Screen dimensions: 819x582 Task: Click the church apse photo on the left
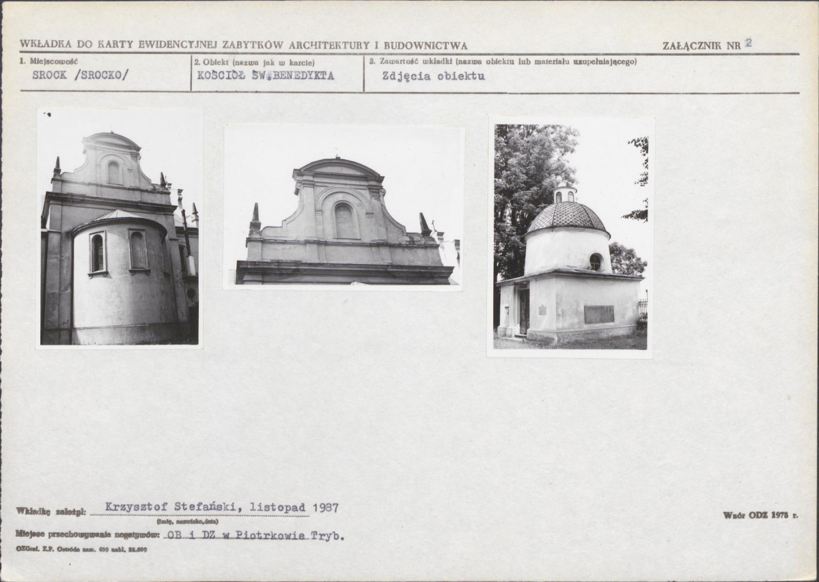point(120,228)
